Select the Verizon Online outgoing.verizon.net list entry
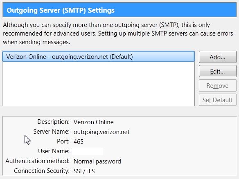 (99, 57)
